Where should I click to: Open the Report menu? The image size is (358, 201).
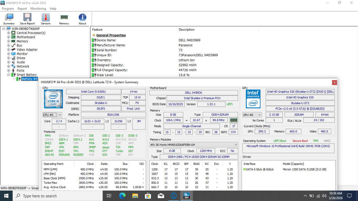click(22, 9)
